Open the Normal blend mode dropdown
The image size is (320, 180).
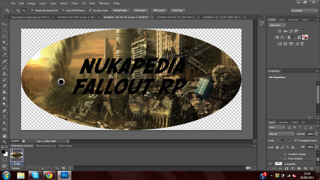[x=281, y=134]
